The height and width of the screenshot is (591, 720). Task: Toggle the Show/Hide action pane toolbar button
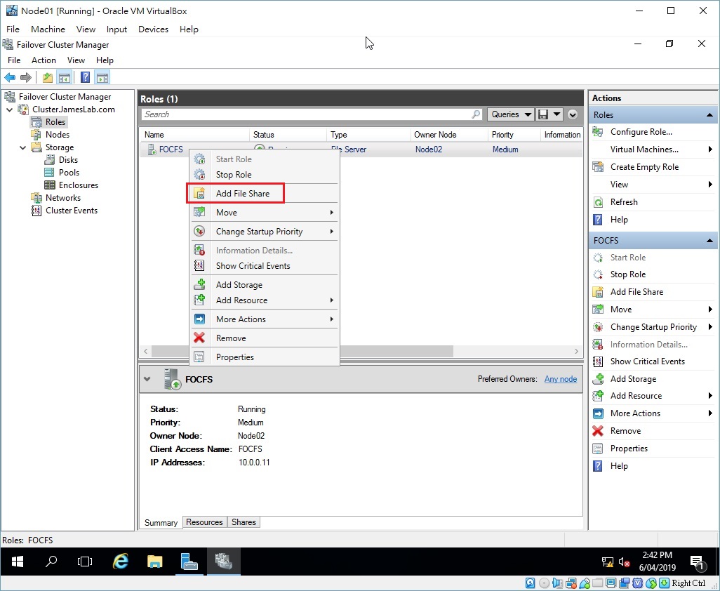pos(102,77)
